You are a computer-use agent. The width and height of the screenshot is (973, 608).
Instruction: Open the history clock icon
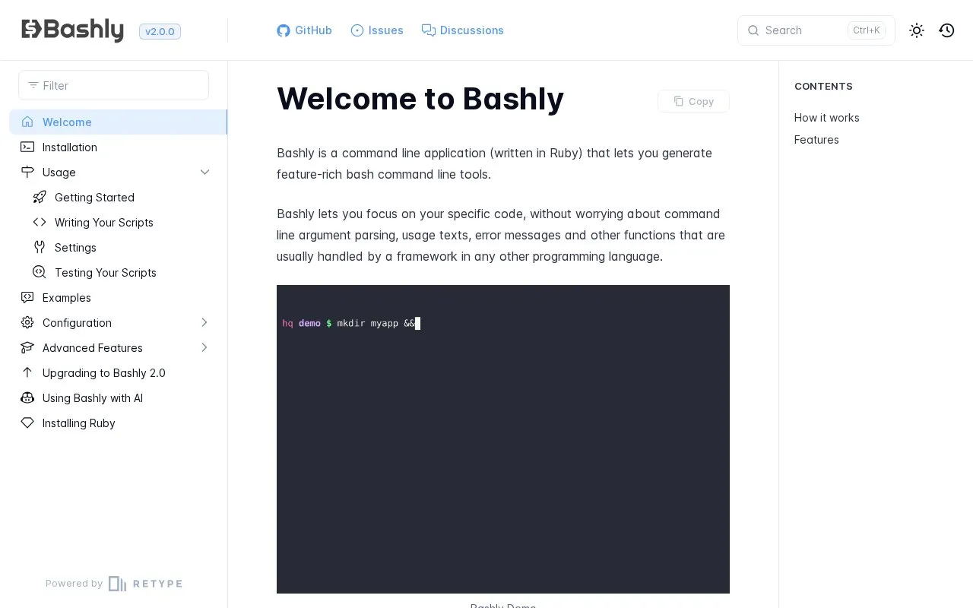946,30
